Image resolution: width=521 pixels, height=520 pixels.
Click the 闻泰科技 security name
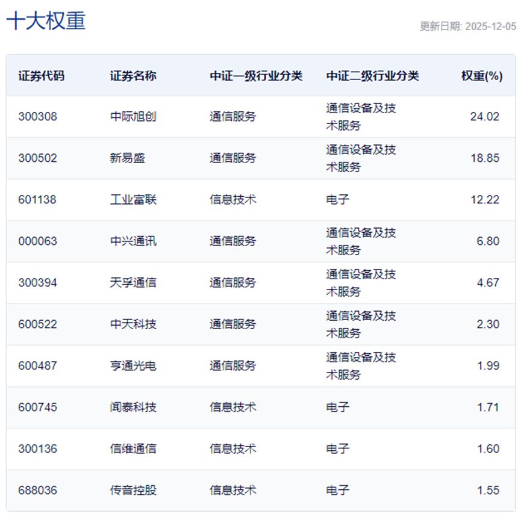tap(133, 407)
